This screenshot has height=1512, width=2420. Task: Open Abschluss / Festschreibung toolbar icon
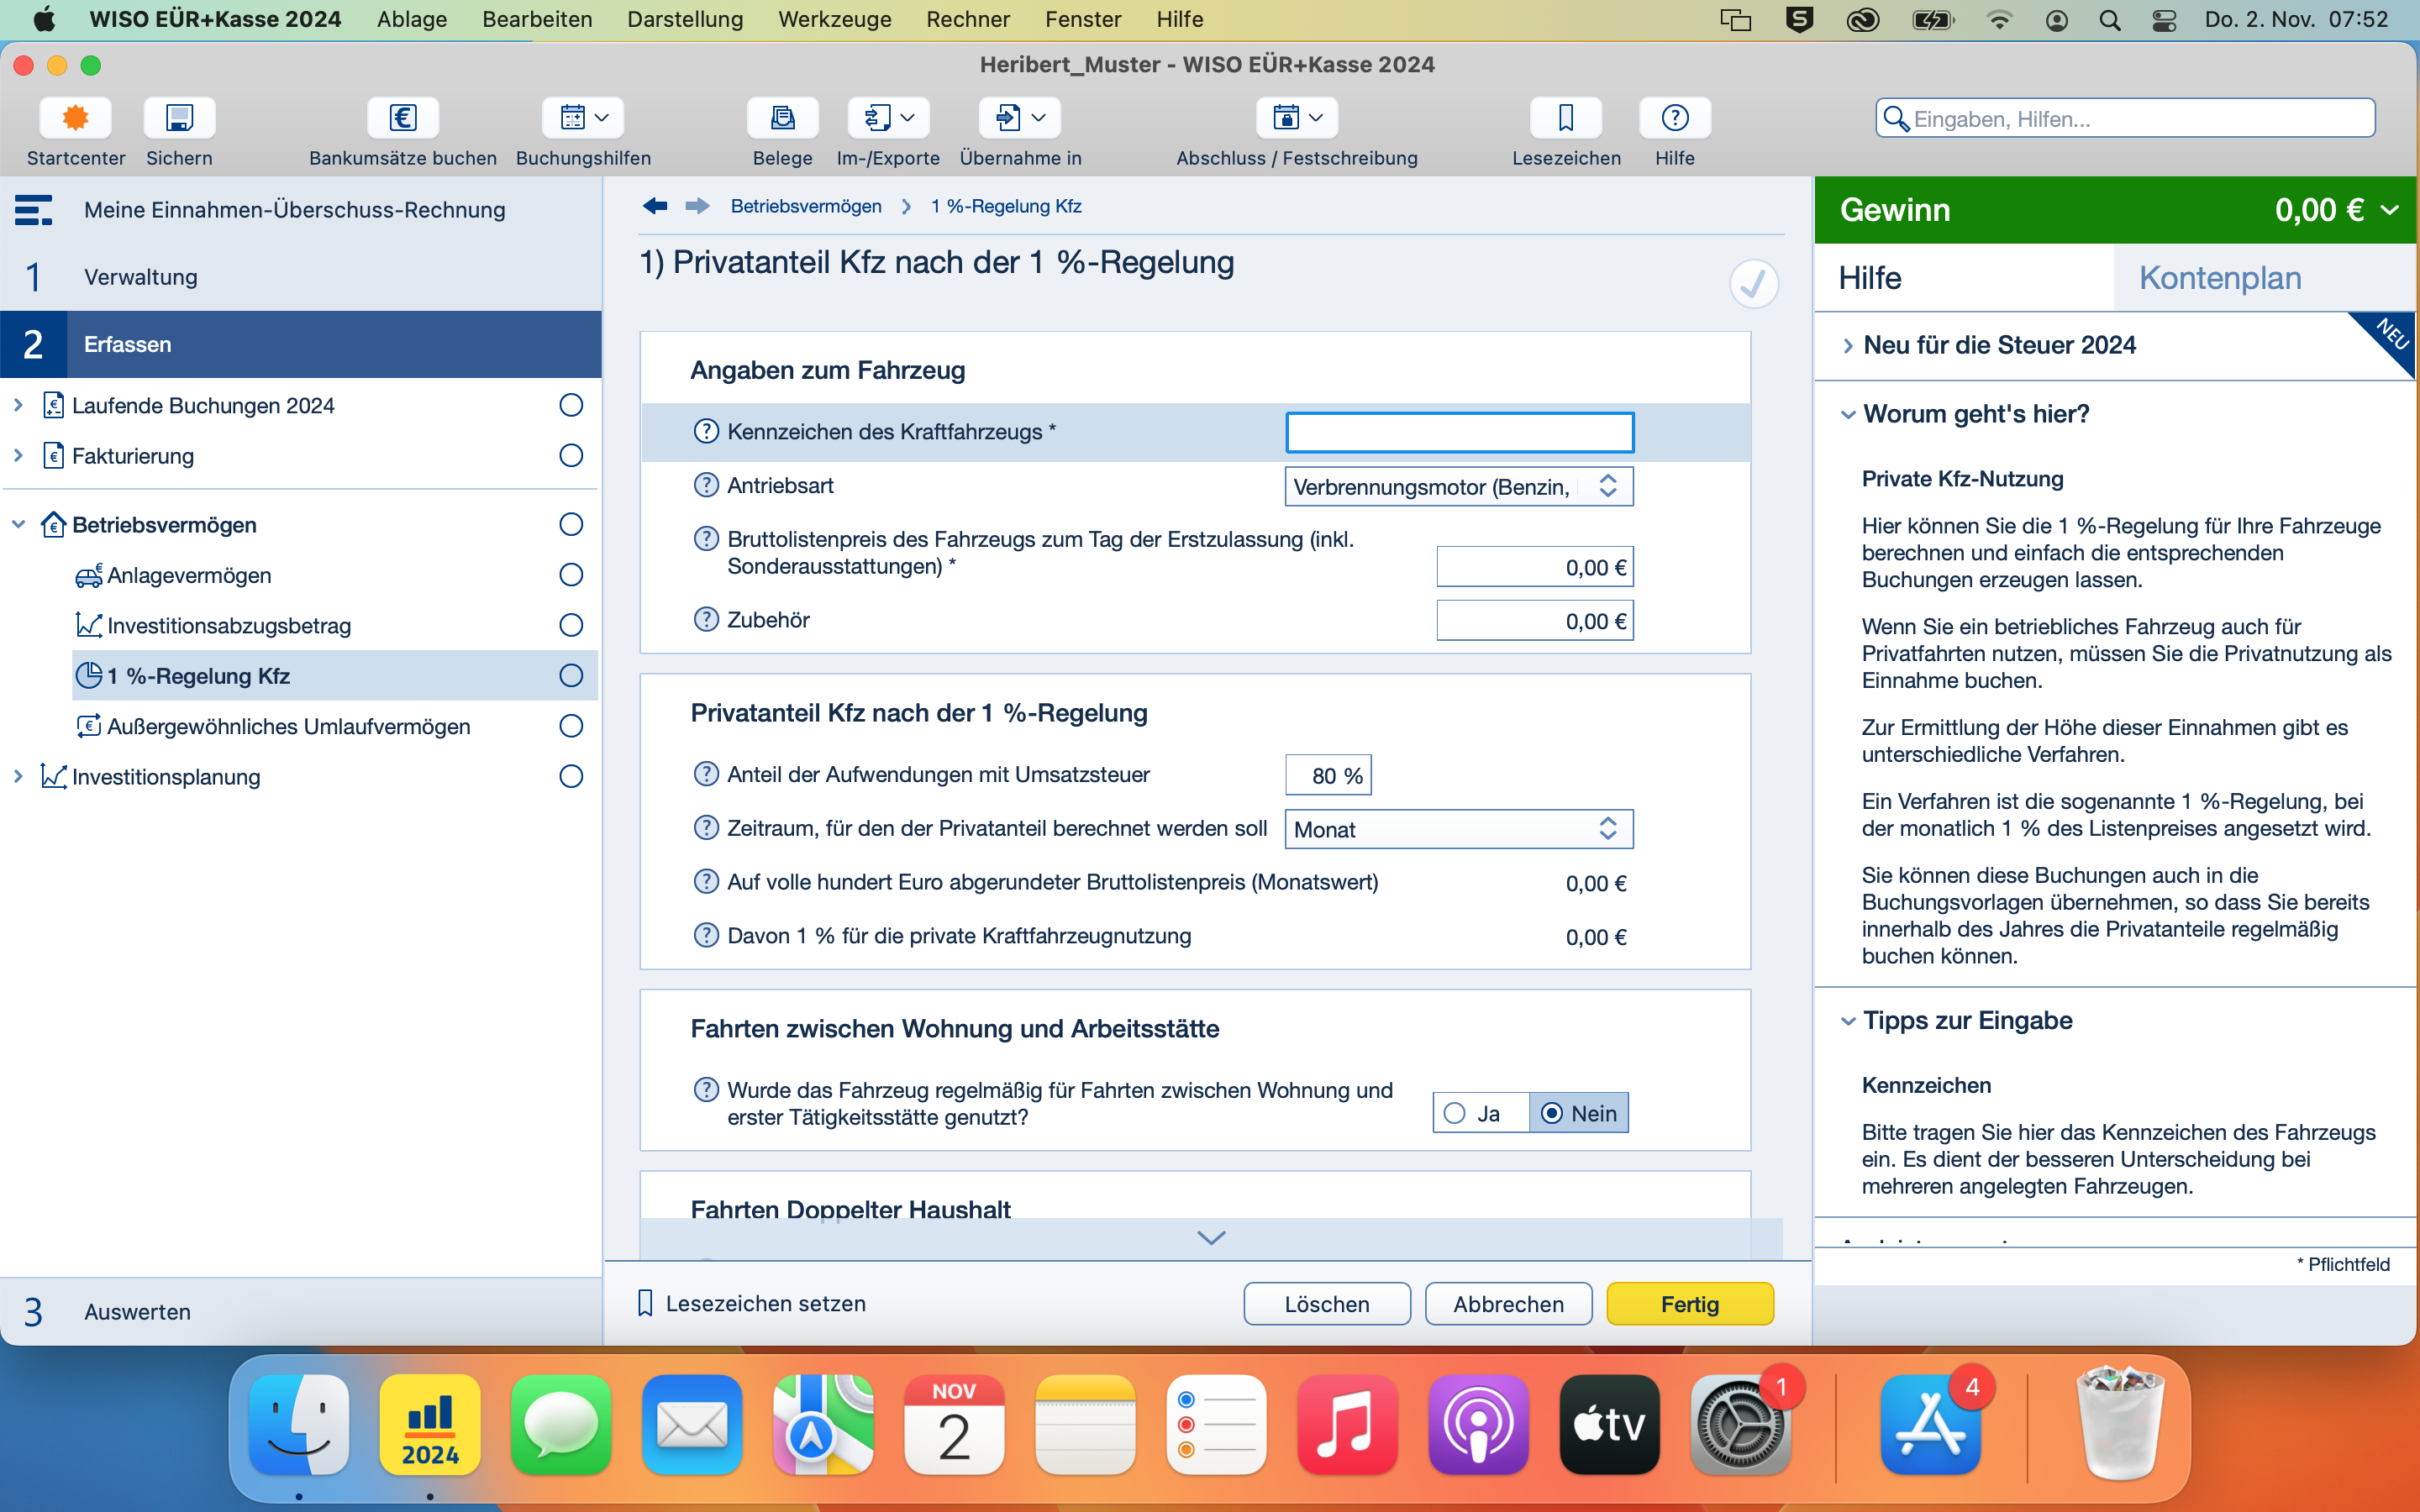(x=1297, y=118)
